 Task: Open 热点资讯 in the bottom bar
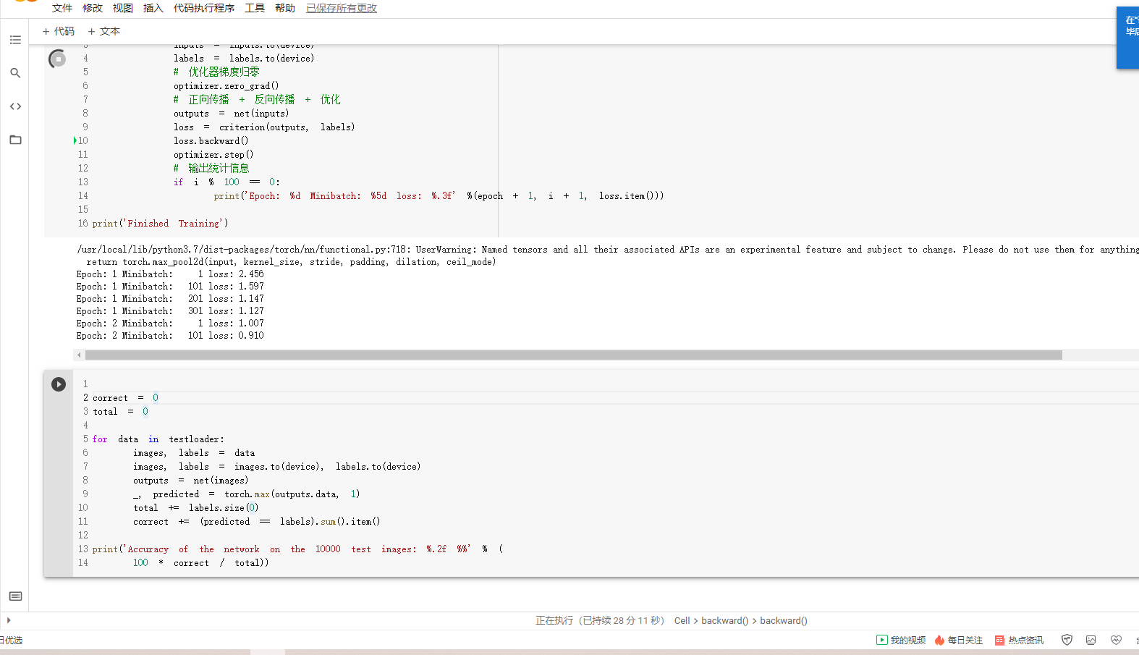(x=1019, y=641)
